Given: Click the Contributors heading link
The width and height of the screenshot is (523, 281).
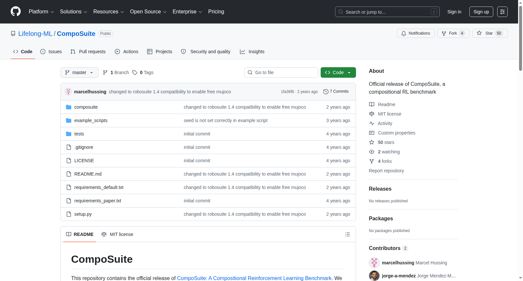Looking at the screenshot, I should click(389, 248).
